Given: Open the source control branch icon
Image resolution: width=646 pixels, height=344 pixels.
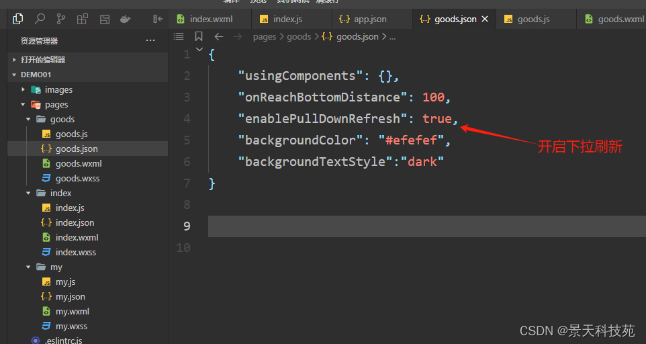Looking at the screenshot, I should 61,19.
